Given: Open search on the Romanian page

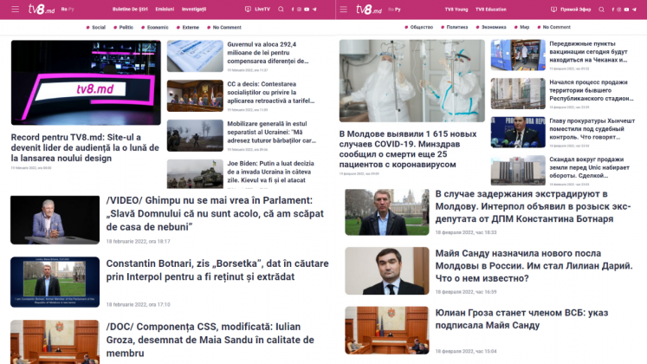Looking at the screenshot, I should (x=281, y=9).
